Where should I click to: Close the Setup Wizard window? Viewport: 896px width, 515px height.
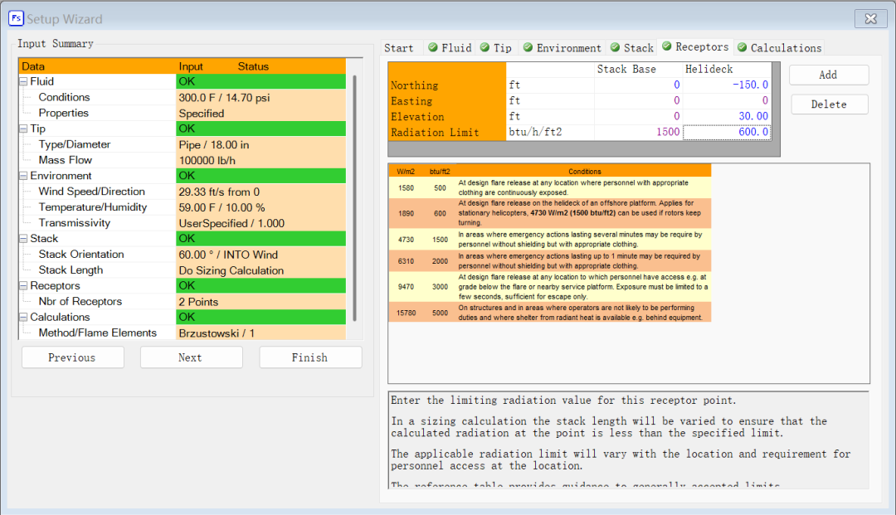click(870, 18)
